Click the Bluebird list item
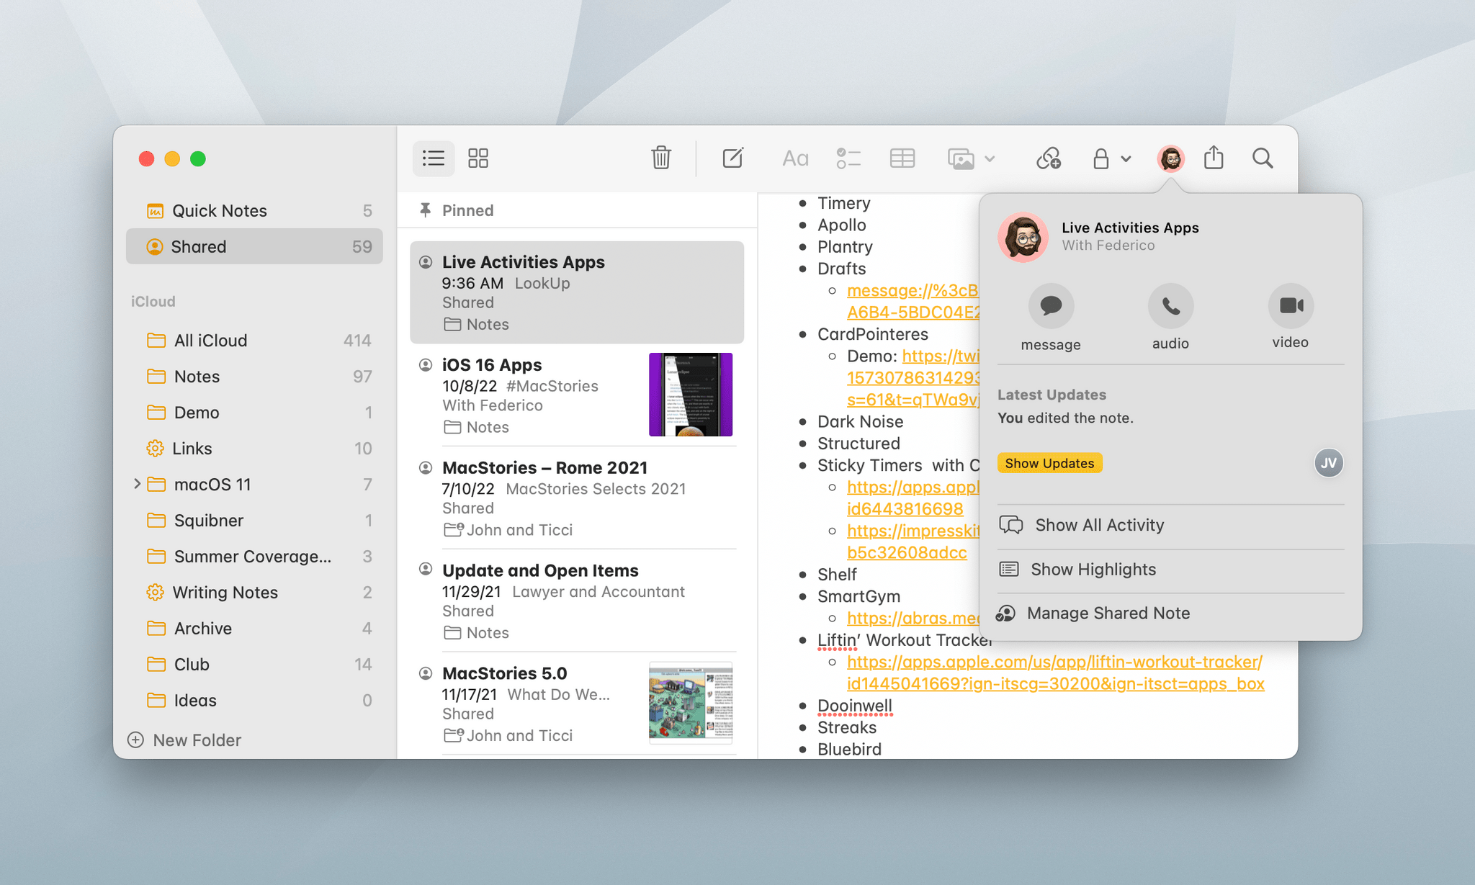Screen dimensions: 1475x885 (x=849, y=749)
